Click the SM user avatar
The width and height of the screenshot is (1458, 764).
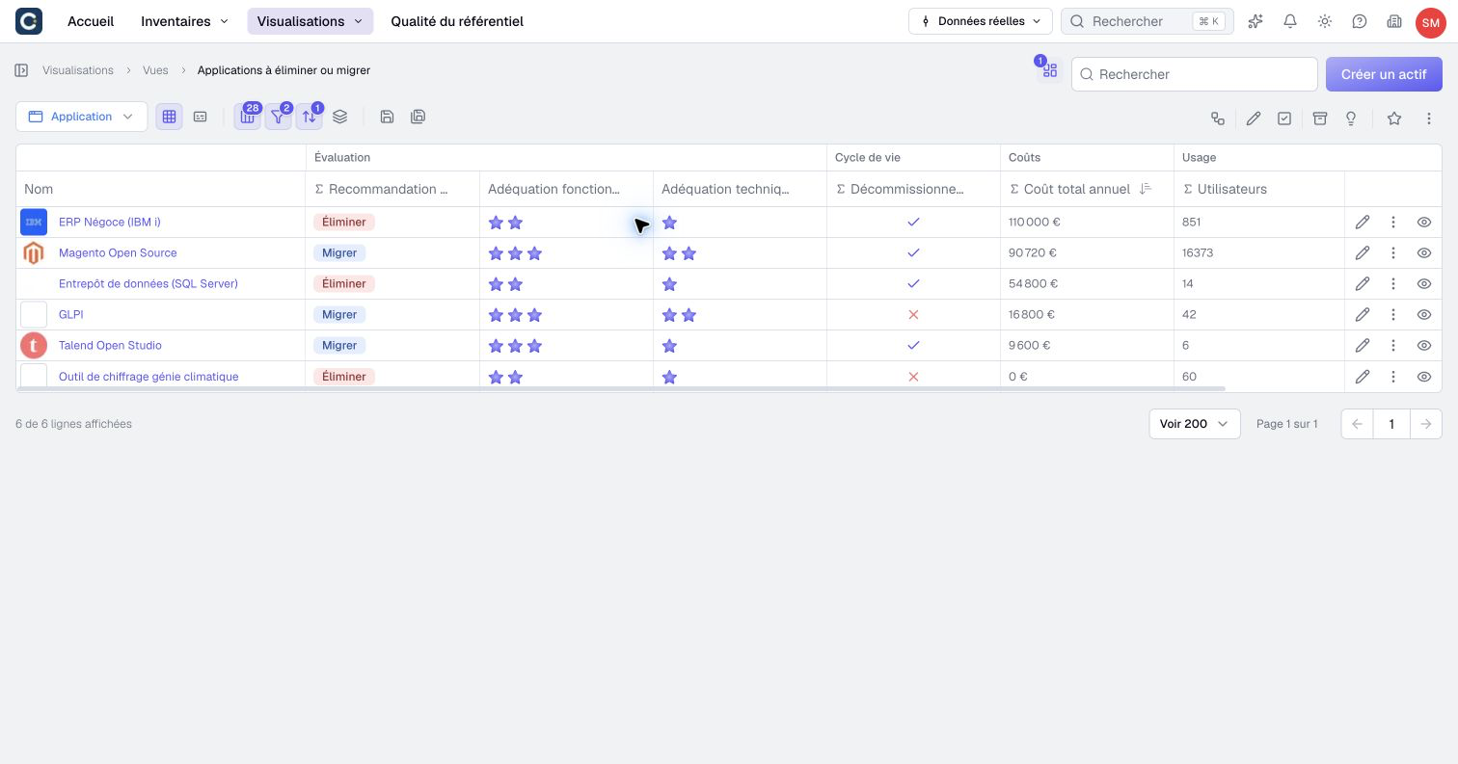(1430, 22)
